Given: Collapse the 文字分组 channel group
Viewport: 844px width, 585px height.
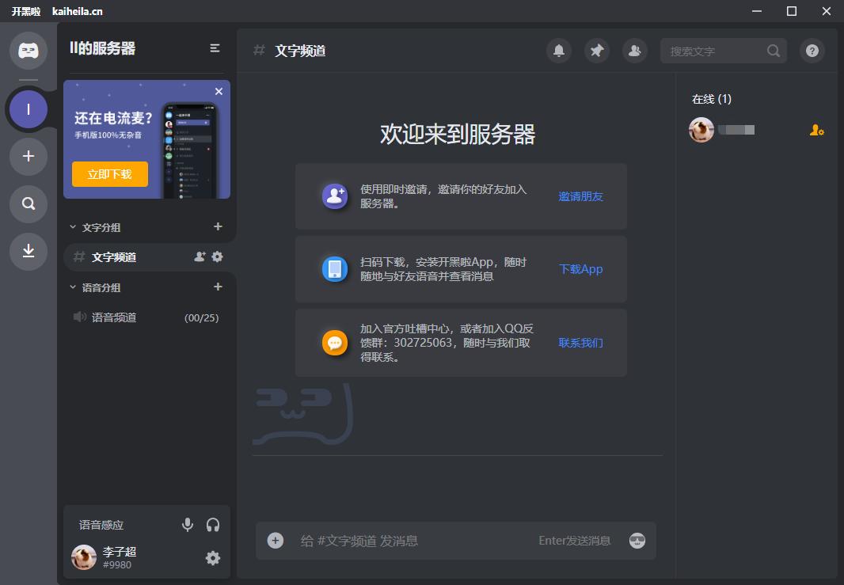Looking at the screenshot, I should tap(74, 227).
